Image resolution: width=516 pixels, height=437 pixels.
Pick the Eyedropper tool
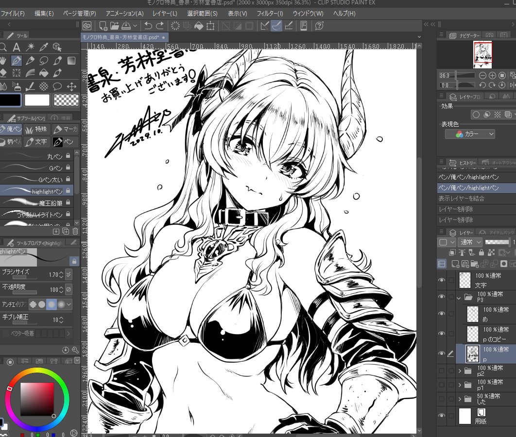click(43, 47)
